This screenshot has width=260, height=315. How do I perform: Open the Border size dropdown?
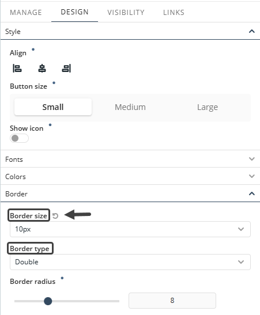130,229
